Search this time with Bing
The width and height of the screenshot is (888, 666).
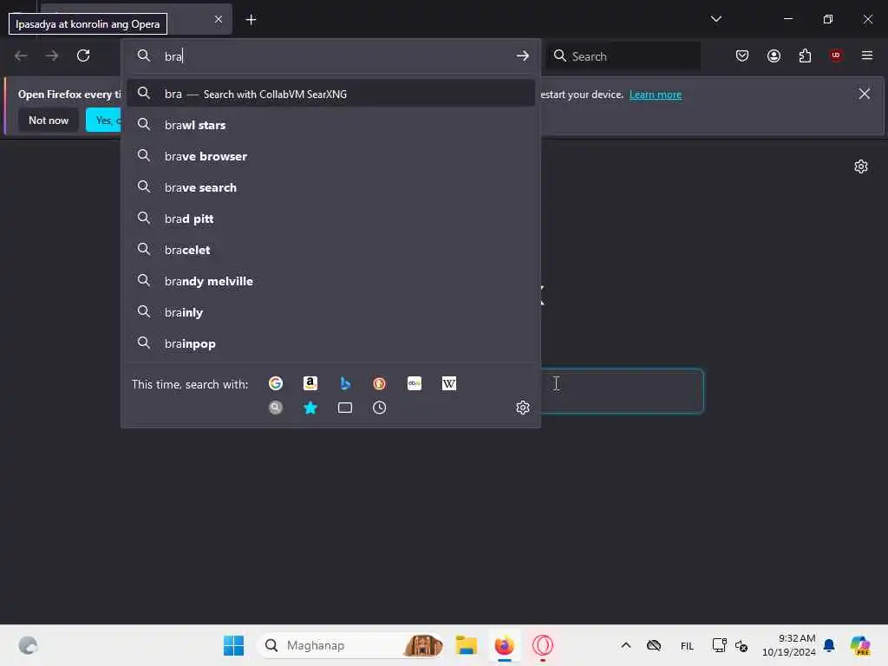(345, 383)
